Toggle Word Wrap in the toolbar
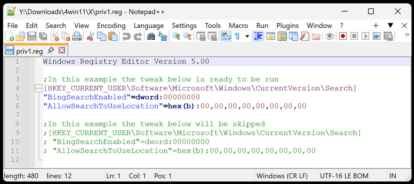 click(x=226, y=36)
